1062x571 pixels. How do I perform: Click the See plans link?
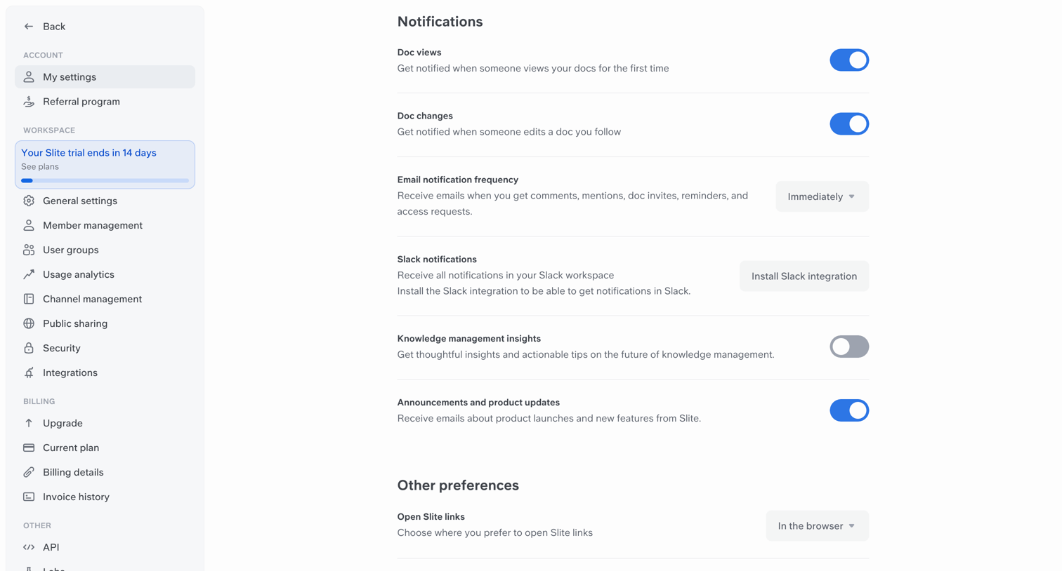(40, 167)
